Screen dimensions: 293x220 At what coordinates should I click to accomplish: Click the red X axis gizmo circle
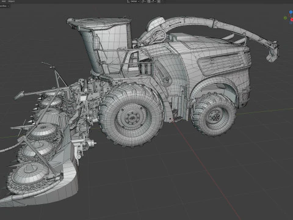coord(292,20)
